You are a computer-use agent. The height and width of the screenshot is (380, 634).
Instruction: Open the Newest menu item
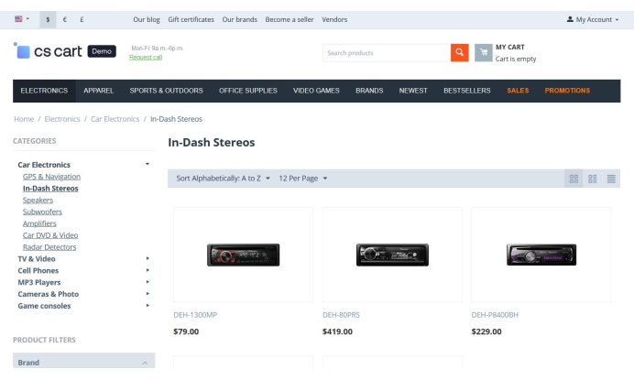413,91
